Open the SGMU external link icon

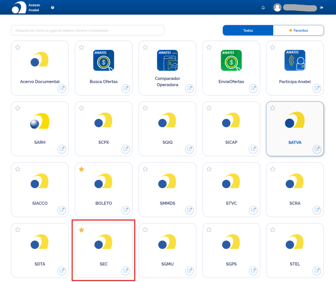[189, 271]
